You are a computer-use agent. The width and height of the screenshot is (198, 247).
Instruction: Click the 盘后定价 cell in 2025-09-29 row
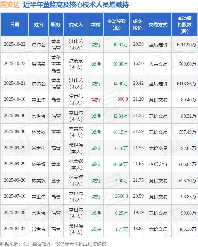[x=158, y=164]
